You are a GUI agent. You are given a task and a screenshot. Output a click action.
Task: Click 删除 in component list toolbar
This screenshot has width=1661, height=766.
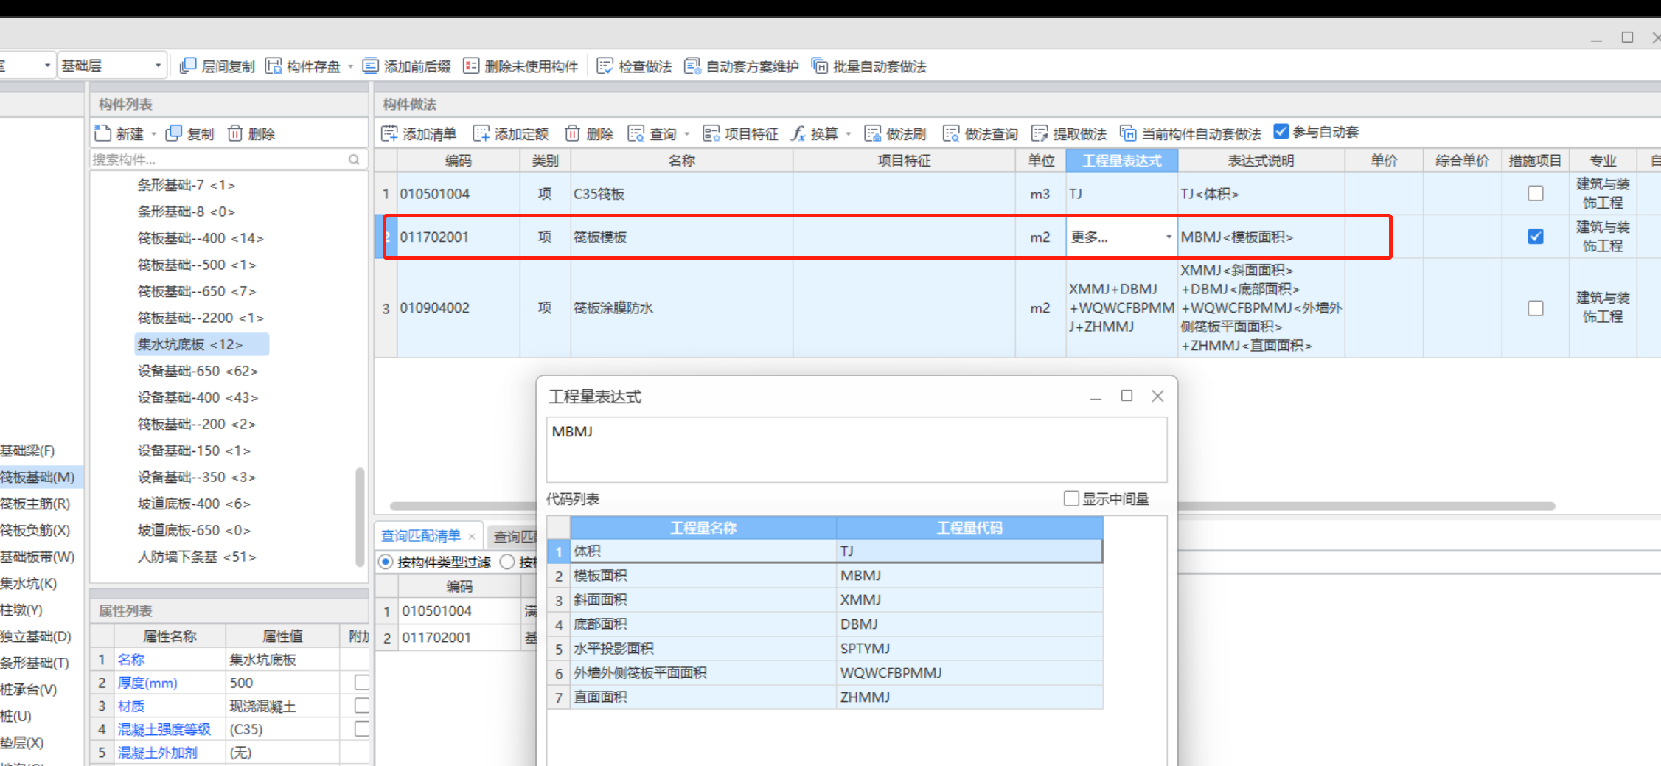click(x=251, y=133)
